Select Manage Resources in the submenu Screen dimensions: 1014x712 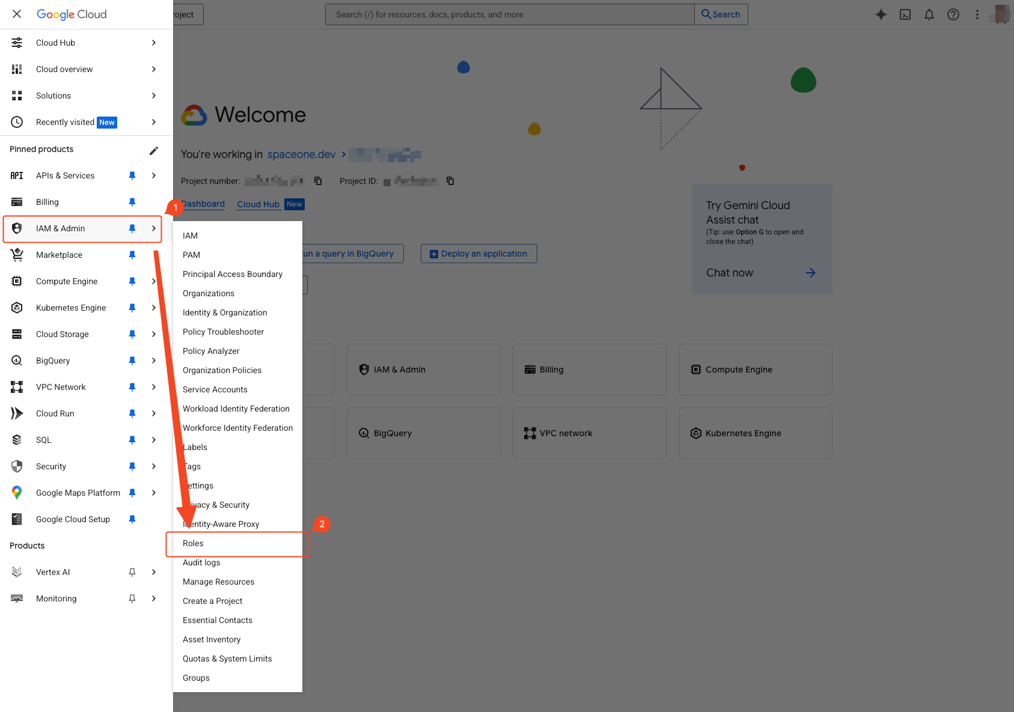tap(237, 582)
